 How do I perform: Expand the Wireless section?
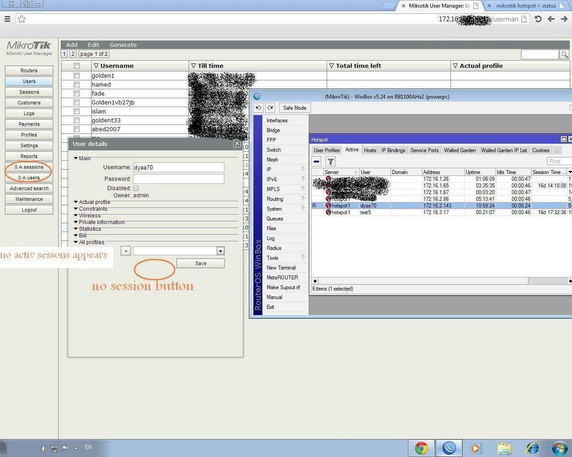coord(88,216)
